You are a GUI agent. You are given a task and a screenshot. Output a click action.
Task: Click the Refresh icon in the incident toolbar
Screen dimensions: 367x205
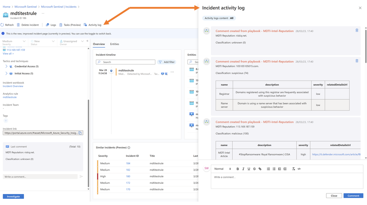(x=2, y=25)
